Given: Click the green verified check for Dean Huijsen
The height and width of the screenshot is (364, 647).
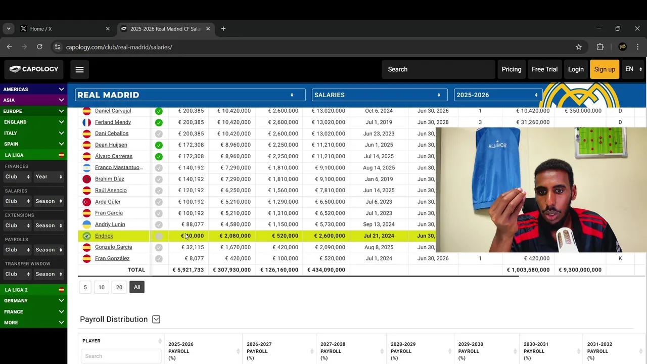Looking at the screenshot, I should (x=159, y=145).
